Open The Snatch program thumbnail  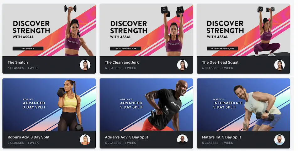click(x=49, y=30)
